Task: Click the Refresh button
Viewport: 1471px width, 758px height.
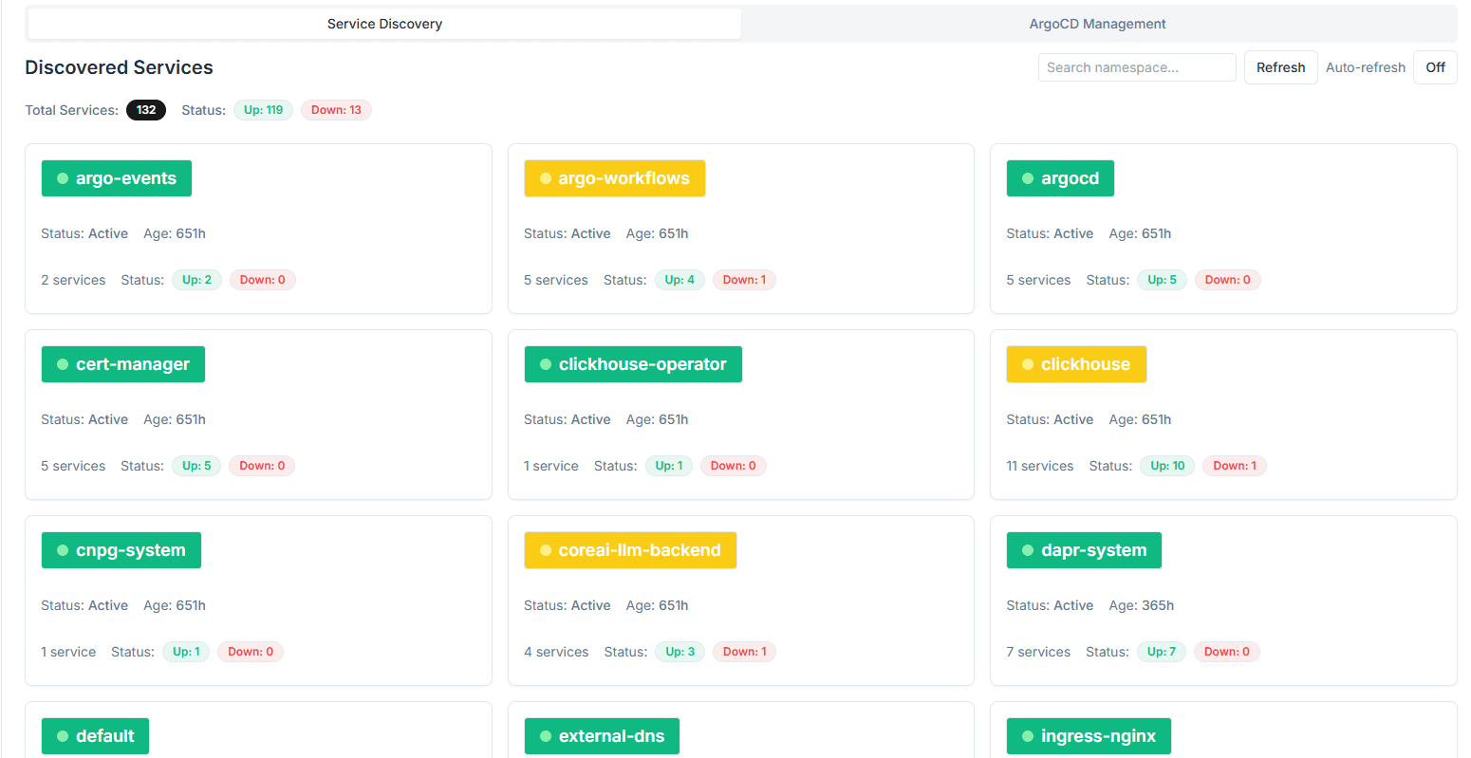Action: point(1280,67)
